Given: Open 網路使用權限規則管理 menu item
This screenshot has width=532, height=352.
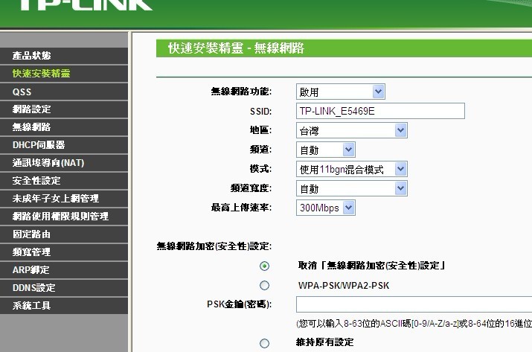Looking at the screenshot, I should [x=64, y=217].
